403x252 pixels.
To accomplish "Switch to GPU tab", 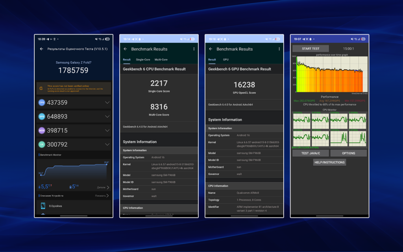I will click(x=226, y=60).
